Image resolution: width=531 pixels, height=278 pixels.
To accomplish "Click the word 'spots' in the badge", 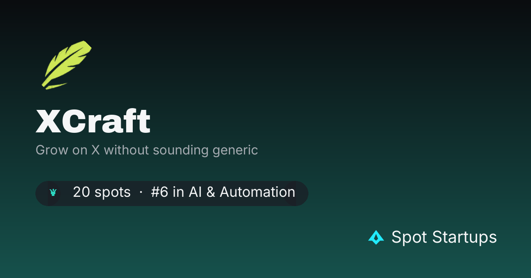I will pyautogui.click(x=113, y=193).
